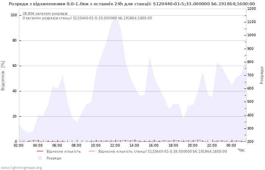The height and width of the screenshot is (170, 265).
Task: Select the 'Відносна кількість' legend label
Action: coord(63,151)
